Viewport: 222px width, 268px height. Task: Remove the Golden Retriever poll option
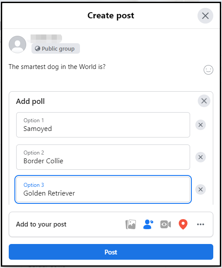coord(201,189)
